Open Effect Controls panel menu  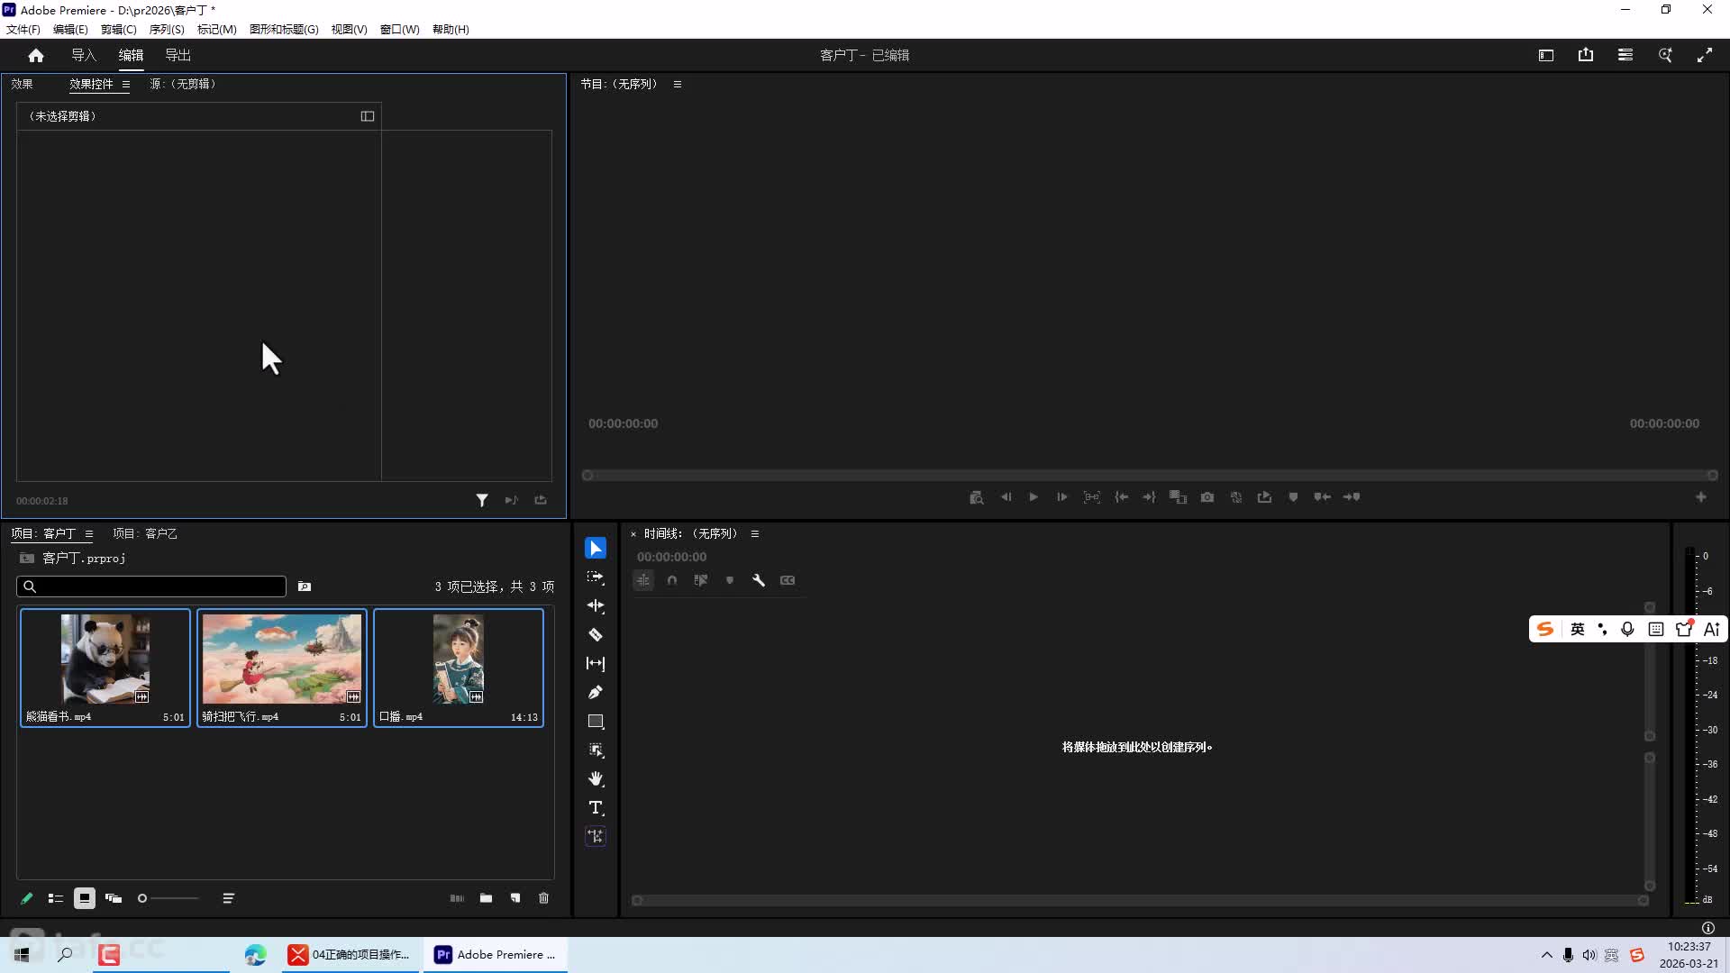(126, 84)
